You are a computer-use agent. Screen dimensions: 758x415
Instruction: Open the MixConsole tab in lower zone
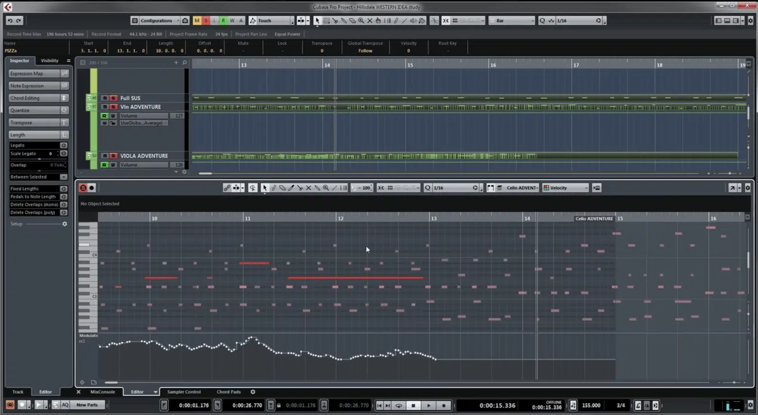click(x=102, y=392)
